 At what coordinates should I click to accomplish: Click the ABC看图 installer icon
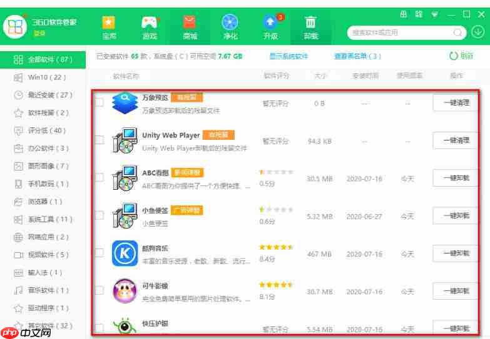click(125, 178)
